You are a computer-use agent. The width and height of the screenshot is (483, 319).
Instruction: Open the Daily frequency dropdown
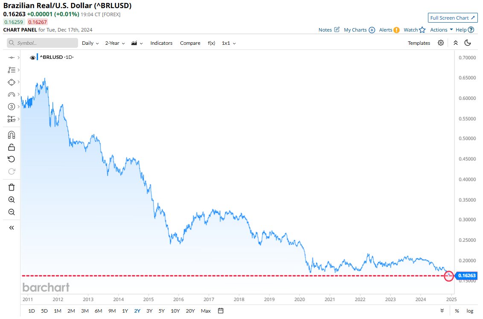90,43
